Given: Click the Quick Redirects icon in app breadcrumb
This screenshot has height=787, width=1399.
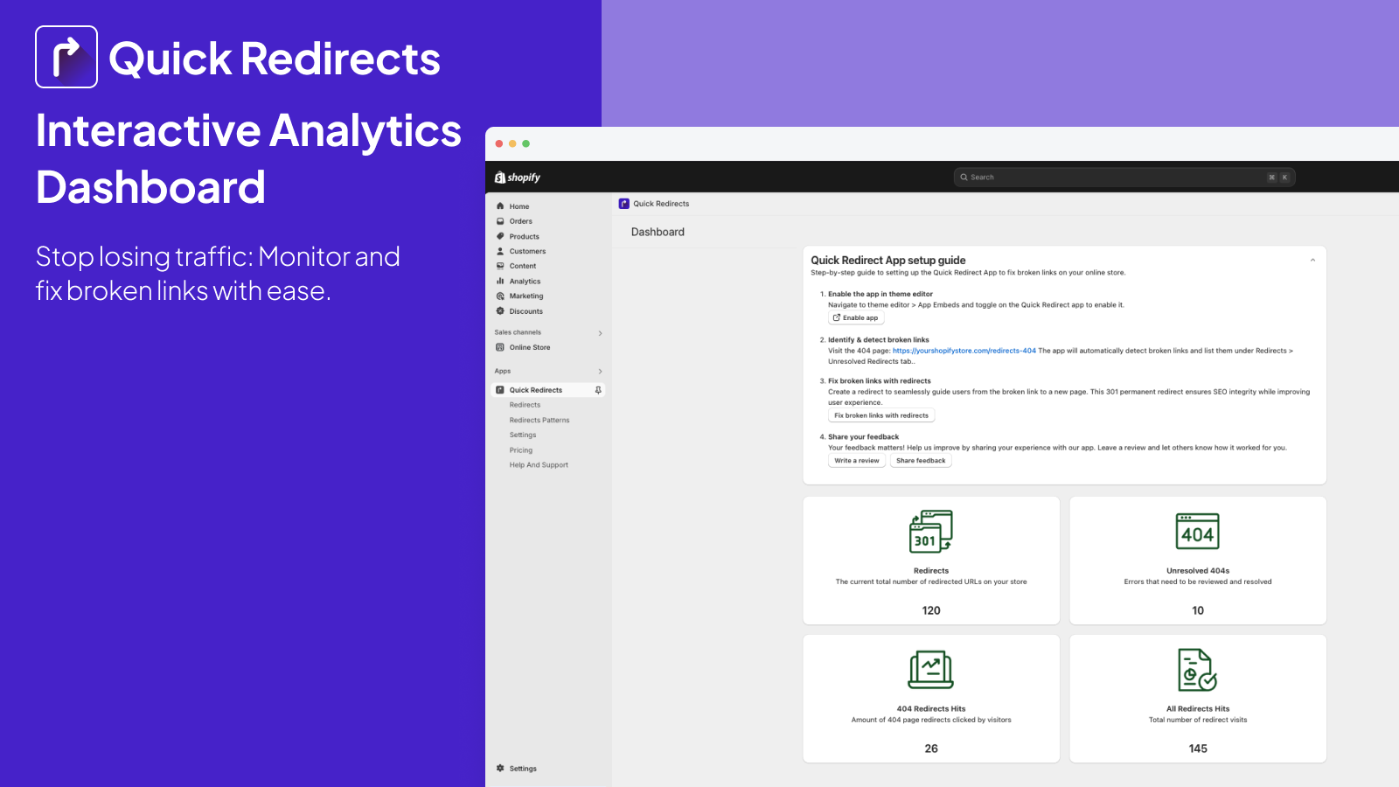Looking at the screenshot, I should point(624,204).
